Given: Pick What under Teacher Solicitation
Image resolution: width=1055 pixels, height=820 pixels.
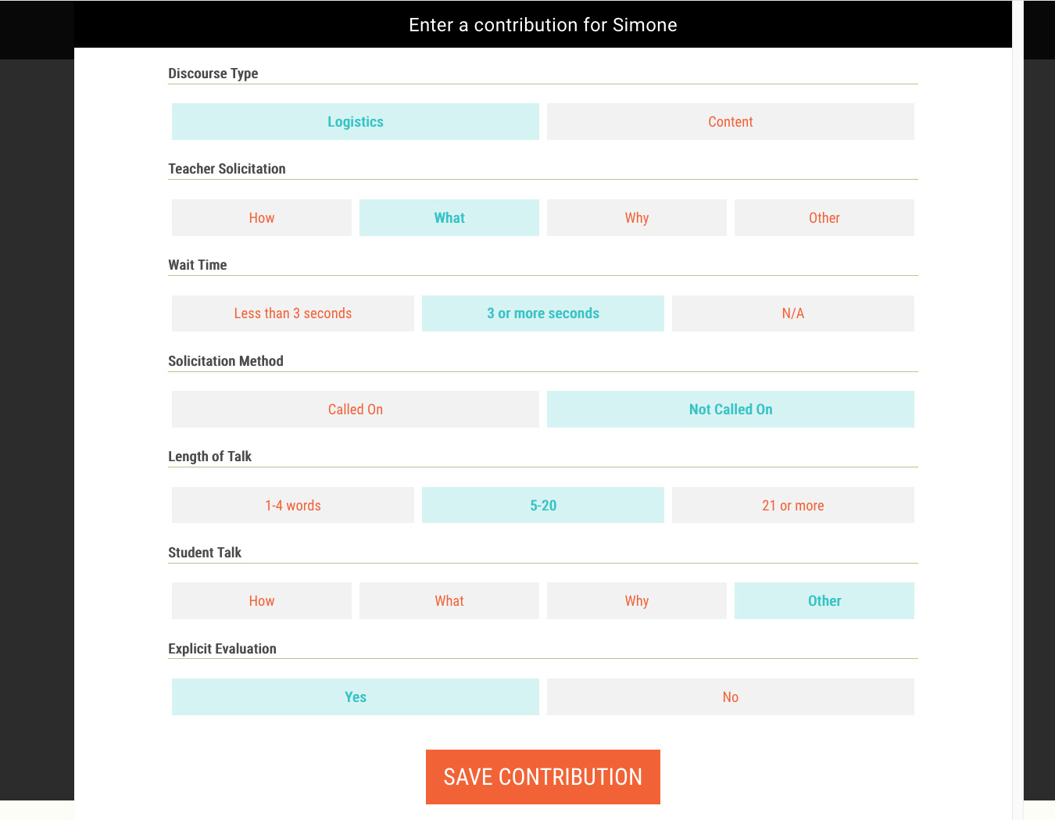Looking at the screenshot, I should pyautogui.click(x=449, y=218).
